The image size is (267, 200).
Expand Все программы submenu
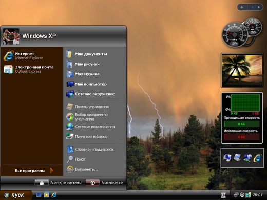tap(32, 171)
